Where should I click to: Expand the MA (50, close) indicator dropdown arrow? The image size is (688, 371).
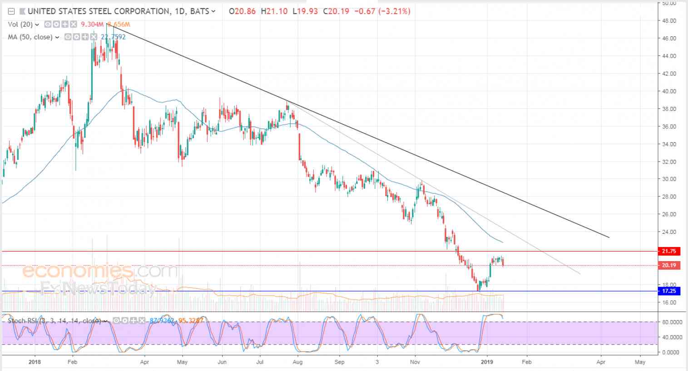[57, 37]
